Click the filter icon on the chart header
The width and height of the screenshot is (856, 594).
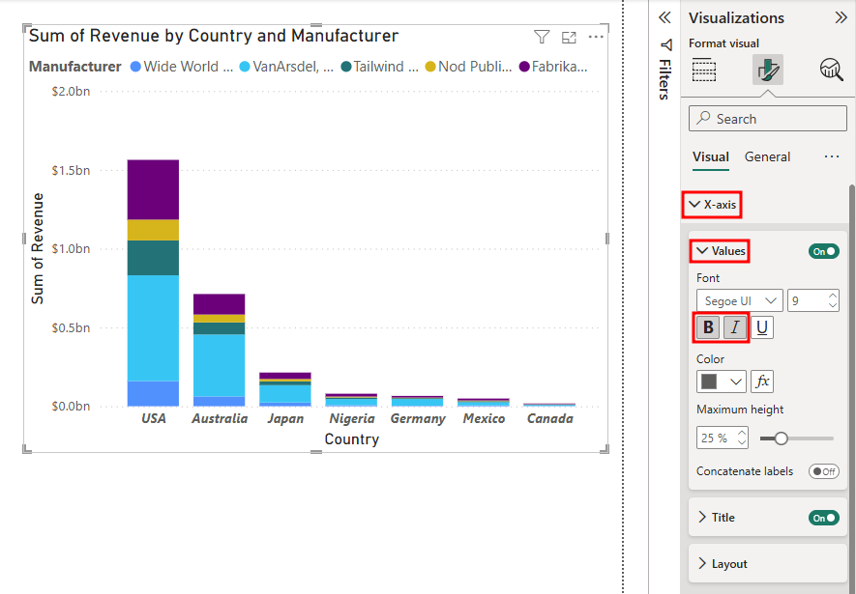tap(541, 37)
